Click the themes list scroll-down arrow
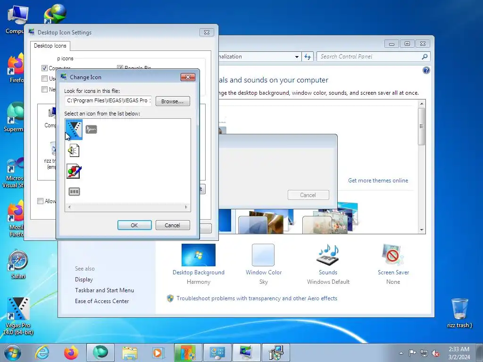Image resolution: width=483 pixels, height=362 pixels. pyautogui.click(x=422, y=230)
